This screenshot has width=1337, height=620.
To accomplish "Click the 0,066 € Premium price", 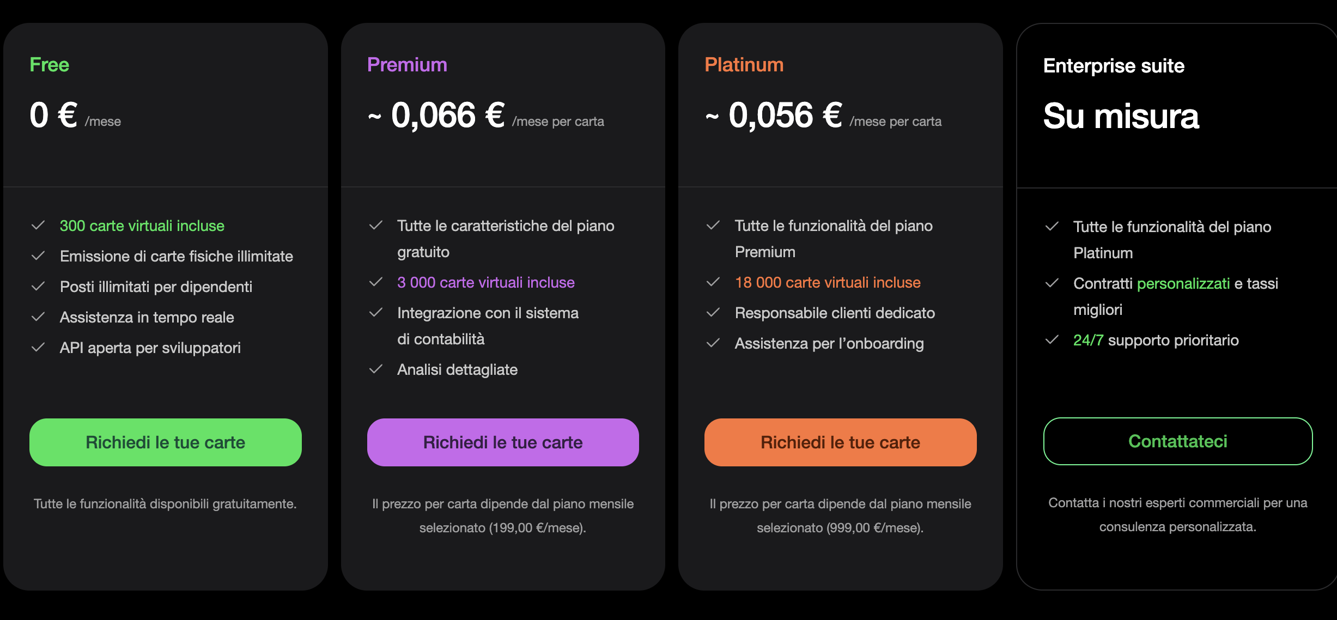I will (447, 116).
